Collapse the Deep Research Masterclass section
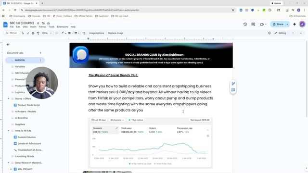308x173 pixels. pyautogui.click(x=8, y=163)
